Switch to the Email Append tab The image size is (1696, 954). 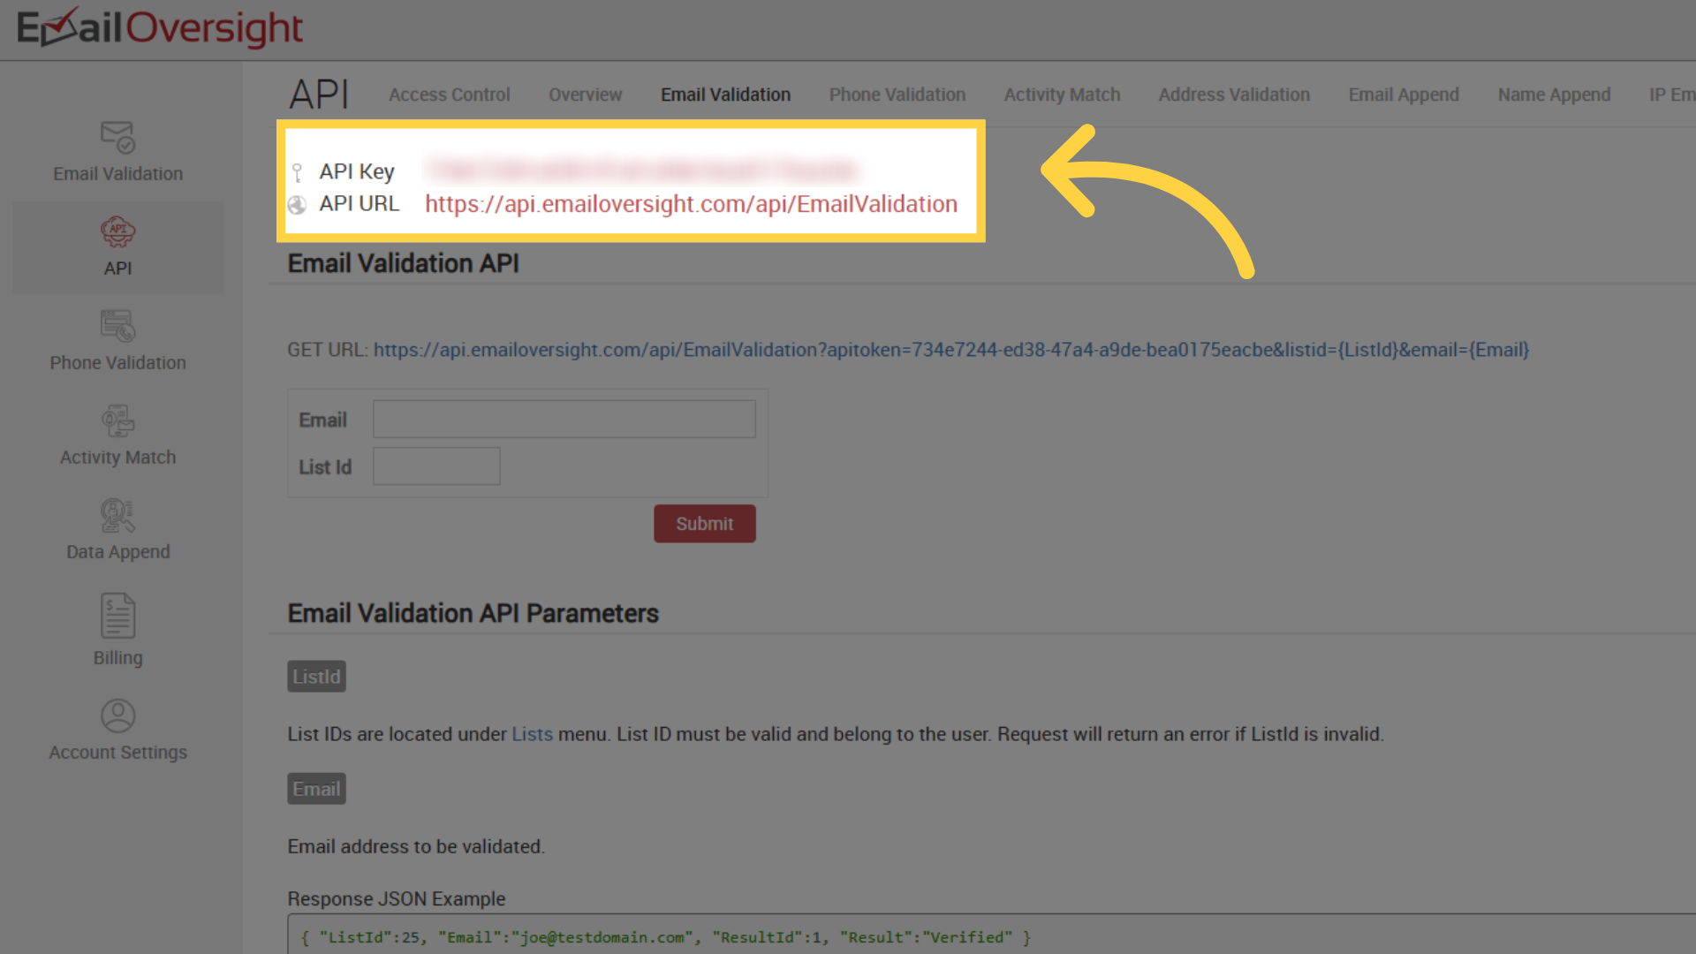coord(1404,95)
